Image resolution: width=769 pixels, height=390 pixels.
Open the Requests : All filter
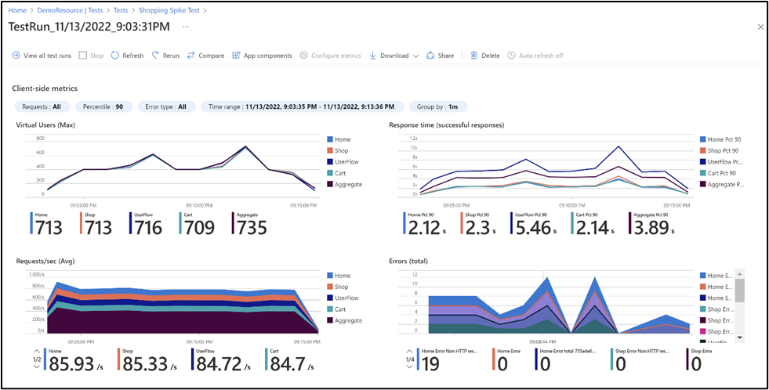pos(42,107)
